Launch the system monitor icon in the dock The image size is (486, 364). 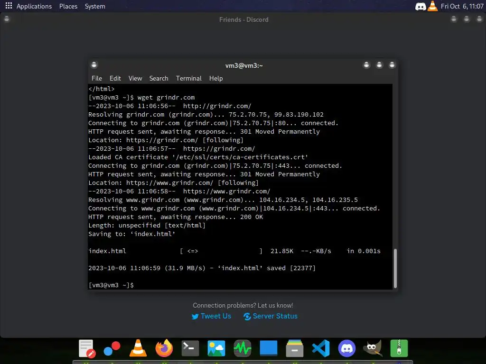(243, 348)
